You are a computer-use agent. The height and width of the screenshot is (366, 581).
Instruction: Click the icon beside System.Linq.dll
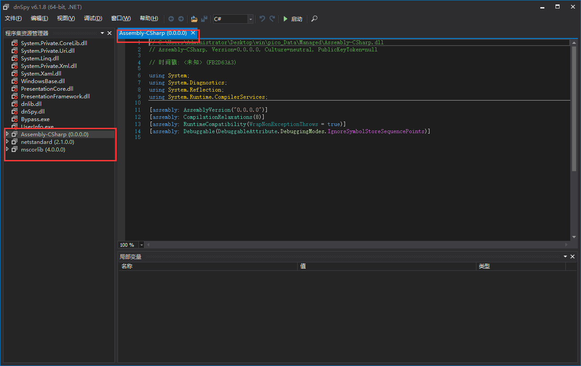click(x=14, y=59)
